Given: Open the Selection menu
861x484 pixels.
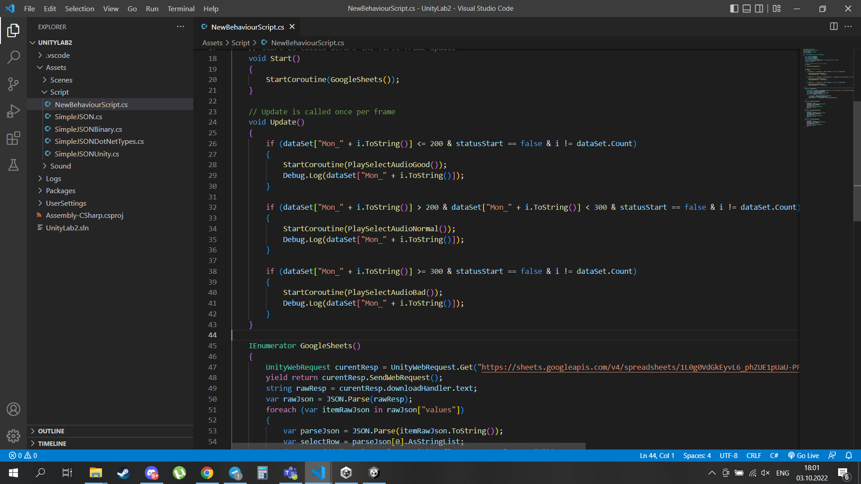Looking at the screenshot, I should pos(79,9).
